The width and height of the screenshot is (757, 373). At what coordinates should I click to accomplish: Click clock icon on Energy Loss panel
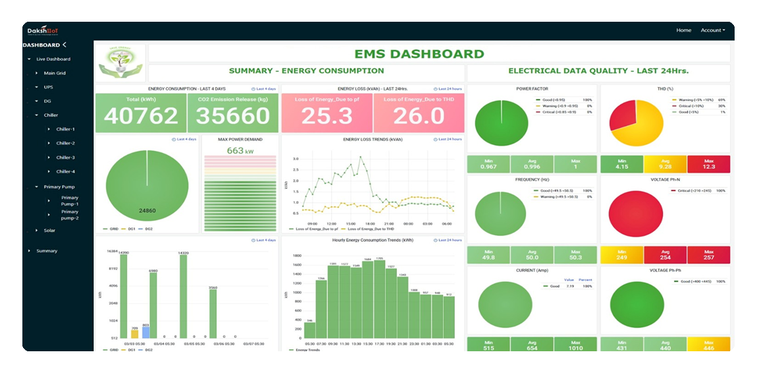point(435,88)
